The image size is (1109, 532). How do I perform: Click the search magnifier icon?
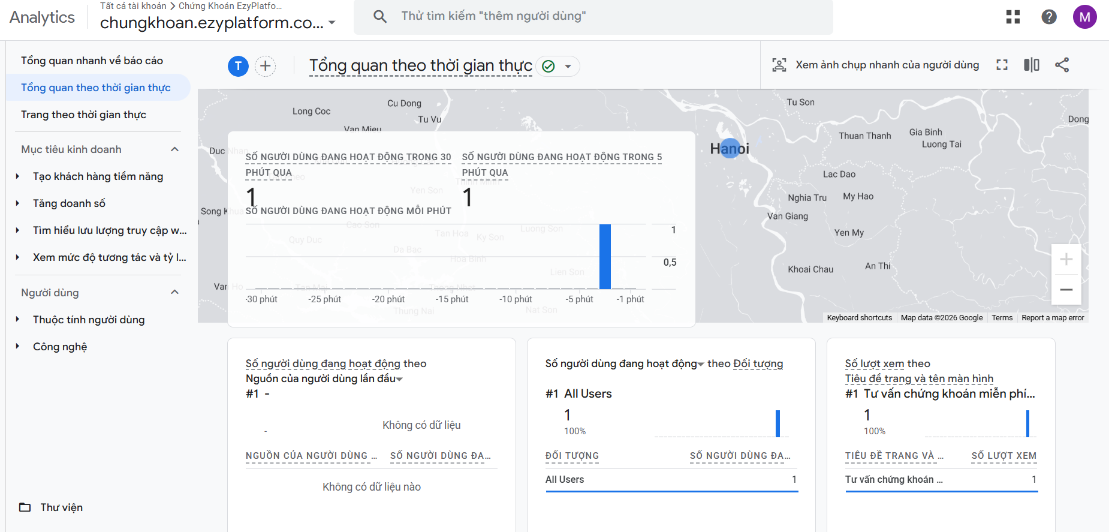[x=380, y=16]
